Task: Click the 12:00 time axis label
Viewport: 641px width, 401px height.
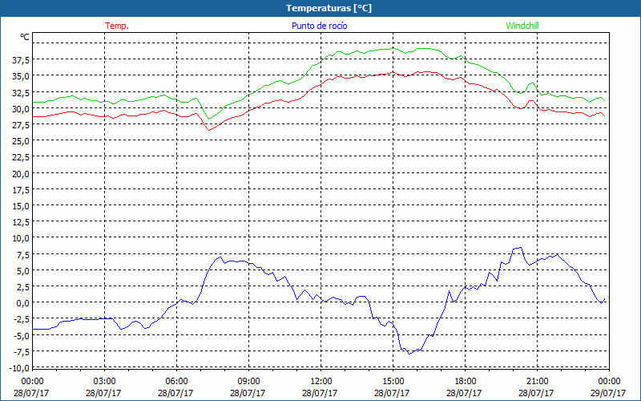Action: pyautogui.click(x=321, y=382)
